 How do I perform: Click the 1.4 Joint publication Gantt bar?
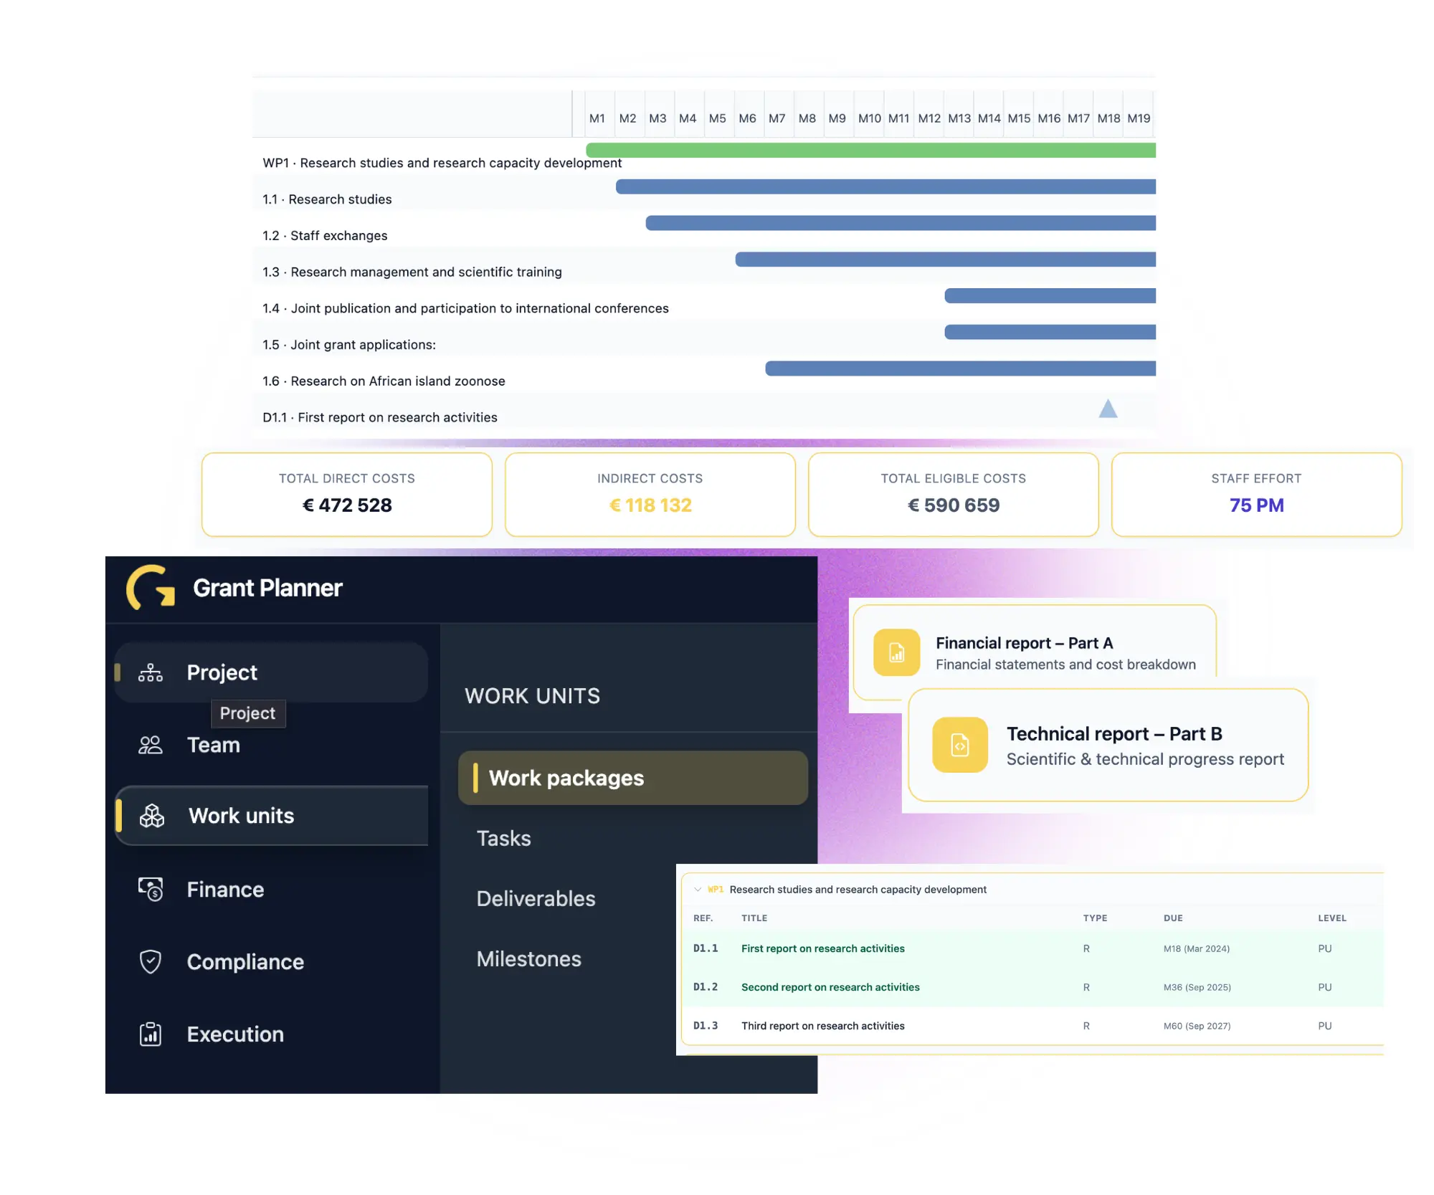[x=1050, y=295]
